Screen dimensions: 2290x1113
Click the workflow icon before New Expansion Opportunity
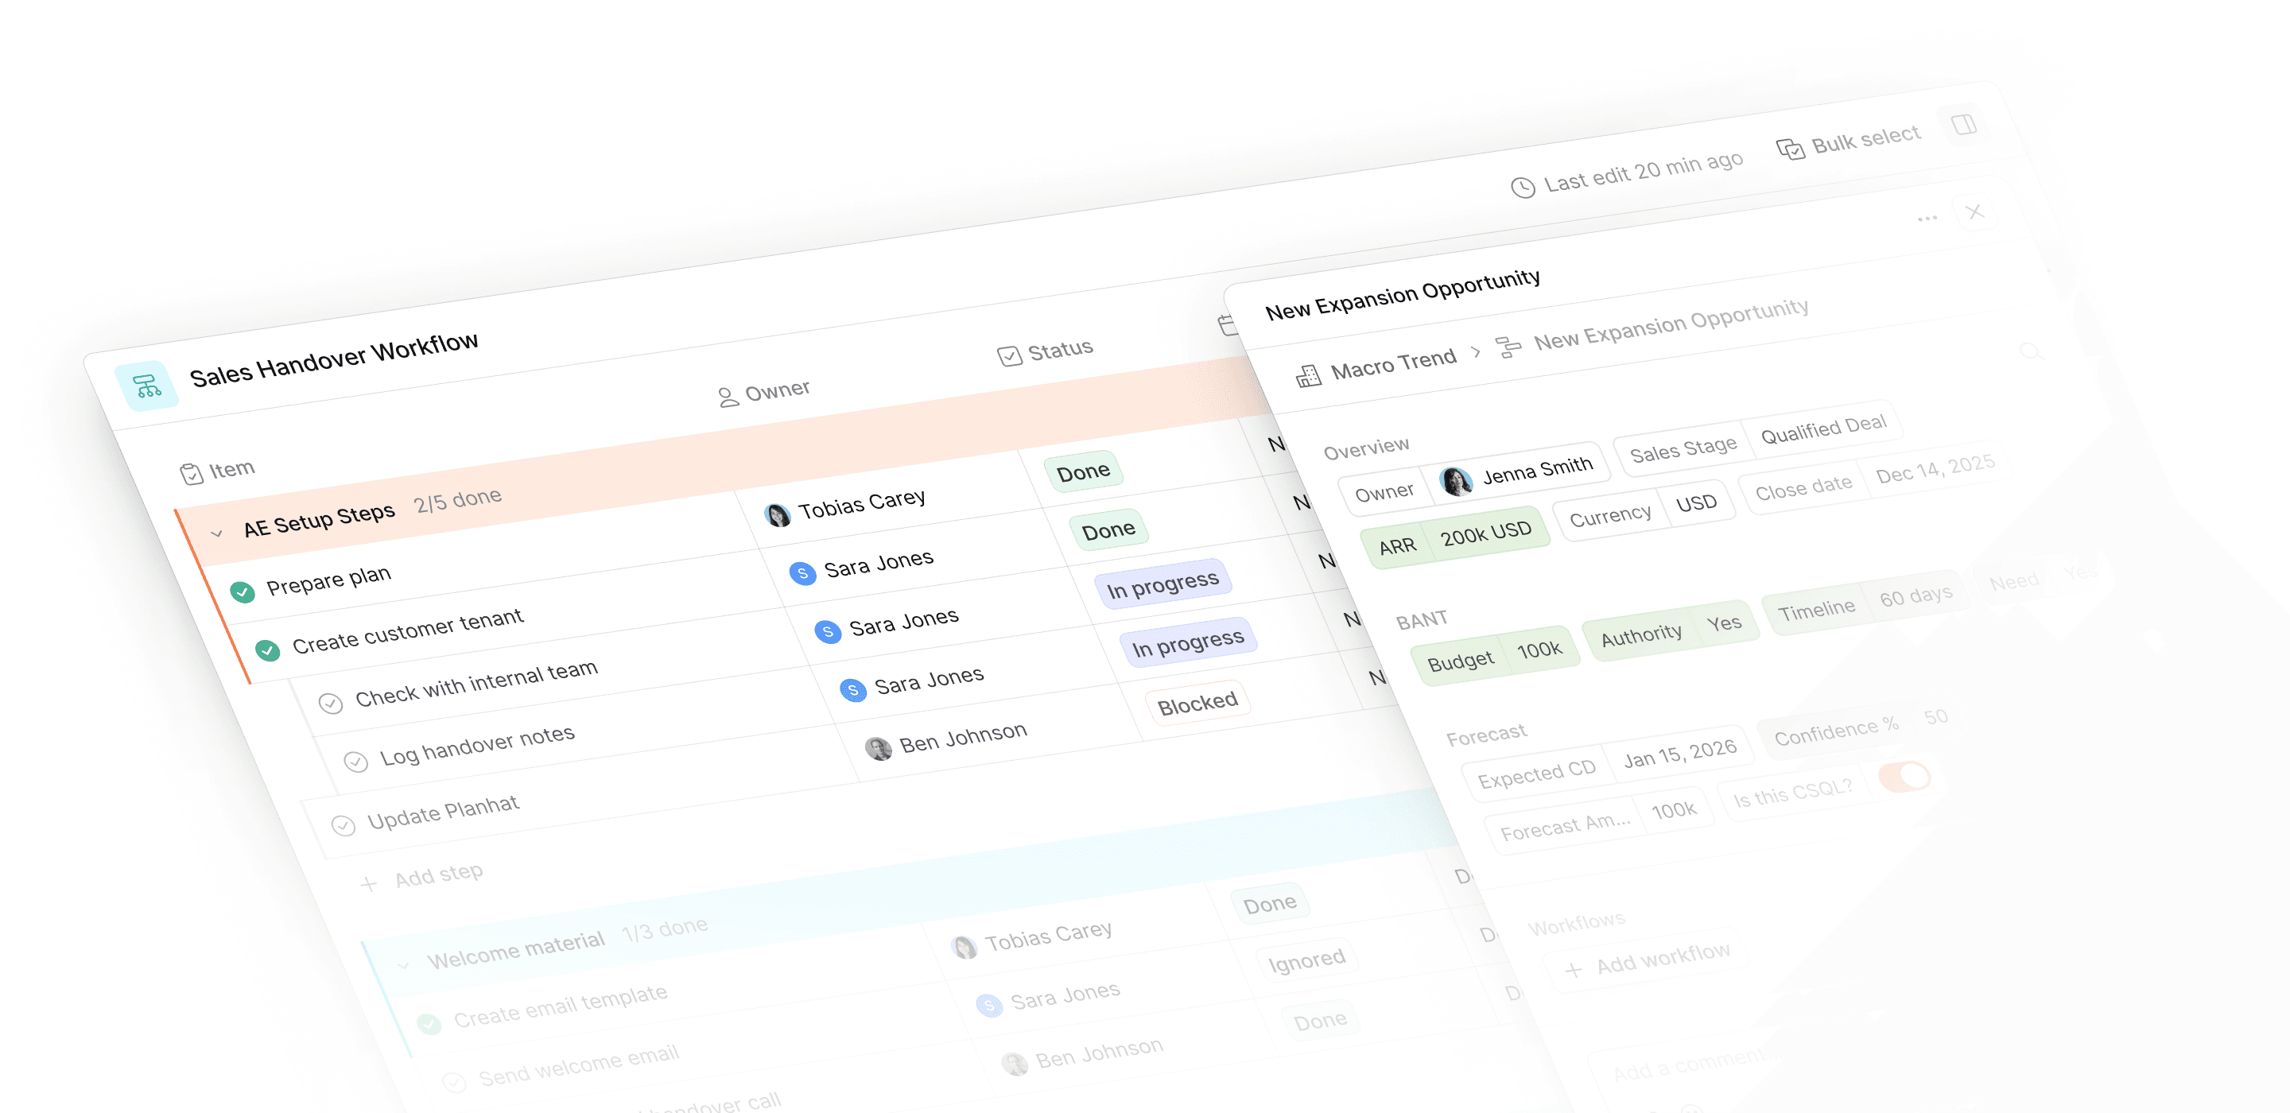(x=1508, y=347)
